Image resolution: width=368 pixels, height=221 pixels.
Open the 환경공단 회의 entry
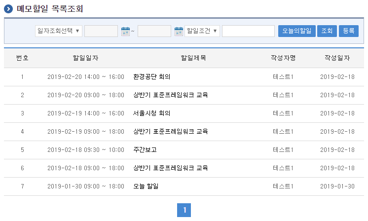152,77
